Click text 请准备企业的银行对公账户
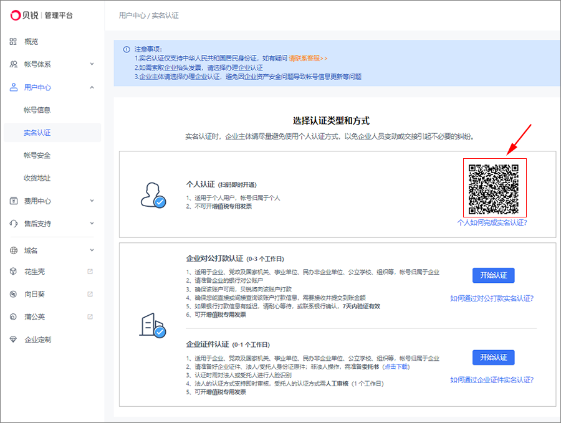The width and height of the screenshot is (561, 423). pyautogui.click(x=229, y=280)
